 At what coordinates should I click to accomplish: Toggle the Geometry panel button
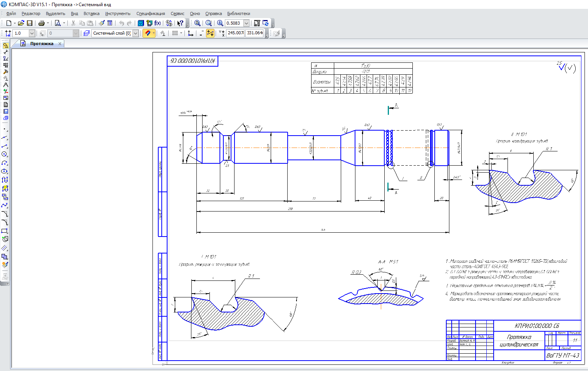pyautogui.click(x=5, y=45)
